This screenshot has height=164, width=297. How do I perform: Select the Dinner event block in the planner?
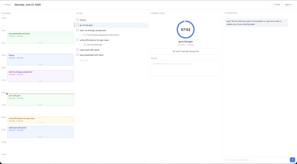pos(40,59)
